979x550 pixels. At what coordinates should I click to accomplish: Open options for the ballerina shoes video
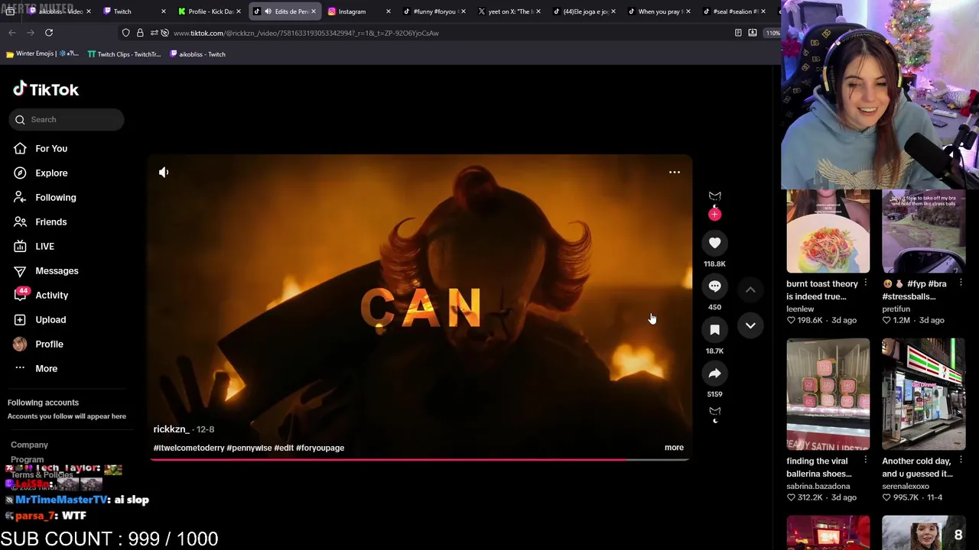[x=866, y=461]
